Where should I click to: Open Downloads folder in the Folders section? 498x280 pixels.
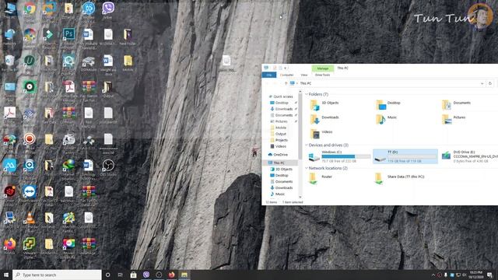[x=324, y=118]
